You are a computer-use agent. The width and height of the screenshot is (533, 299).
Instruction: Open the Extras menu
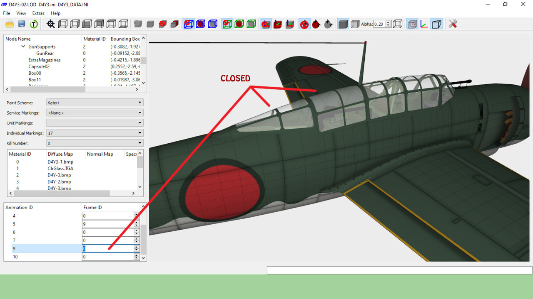(x=38, y=13)
